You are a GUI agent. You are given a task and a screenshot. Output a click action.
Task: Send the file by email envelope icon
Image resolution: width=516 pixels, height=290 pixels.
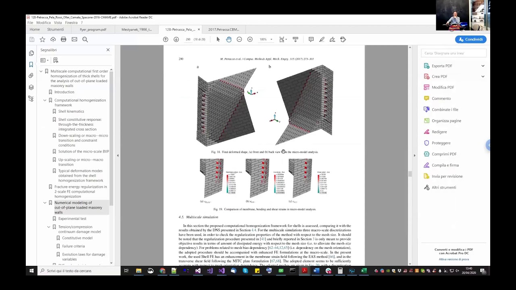click(74, 39)
